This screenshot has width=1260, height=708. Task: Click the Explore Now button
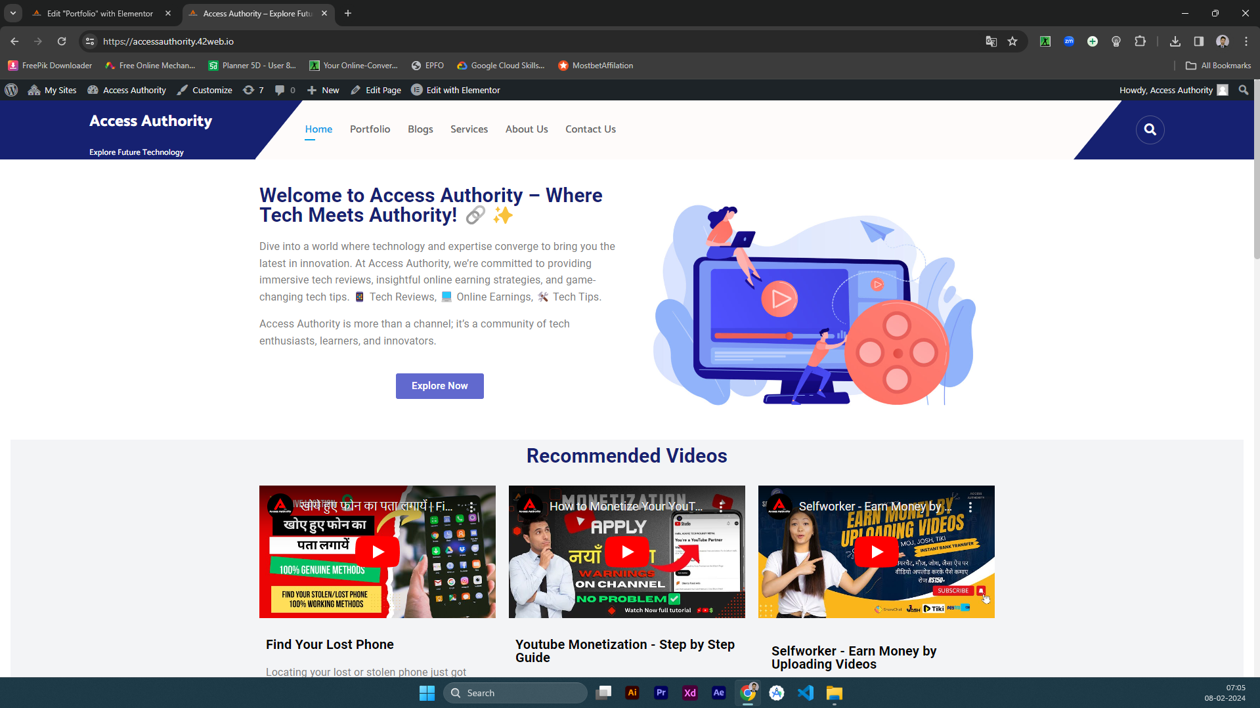click(x=439, y=386)
